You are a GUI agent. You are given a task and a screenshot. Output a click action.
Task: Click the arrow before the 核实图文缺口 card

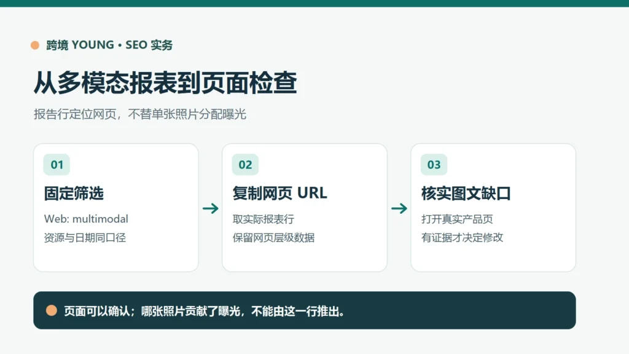399,208
